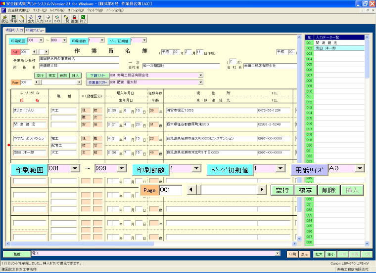Expand the 作業員マスター worker dropdown
The image size is (376, 273).
click(201, 82)
